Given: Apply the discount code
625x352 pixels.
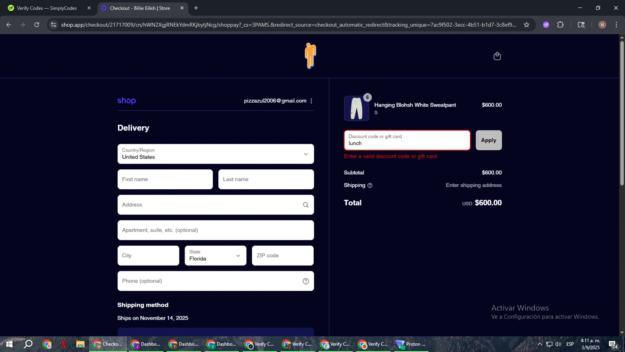Looking at the screenshot, I should (x=489, y=140).
